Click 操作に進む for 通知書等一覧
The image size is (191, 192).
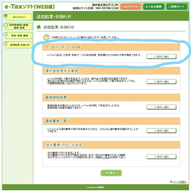tap(161, 131)
